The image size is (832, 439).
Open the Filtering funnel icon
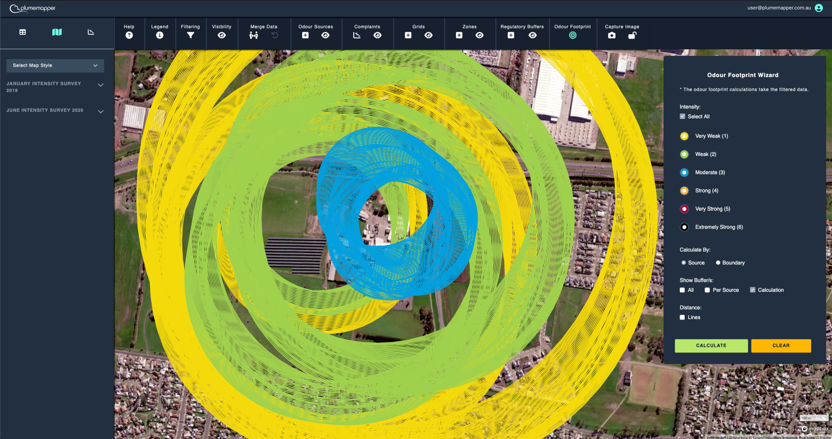[190, 36]
